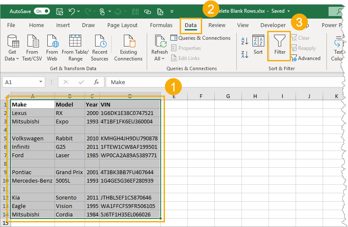Screen dimensions: 348x227
Task: Expand the Touch/Mouse mode dropdown
Action: [x=110, y=11]
